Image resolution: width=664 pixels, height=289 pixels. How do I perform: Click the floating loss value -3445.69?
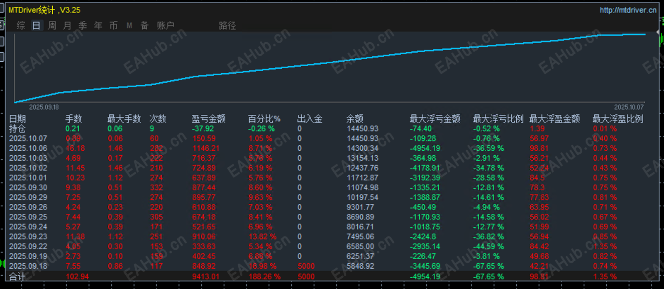click(x=425, y=266)
